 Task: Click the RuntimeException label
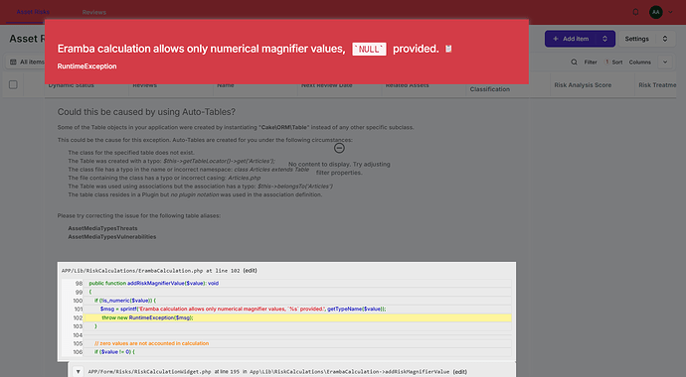click(86, 66)
